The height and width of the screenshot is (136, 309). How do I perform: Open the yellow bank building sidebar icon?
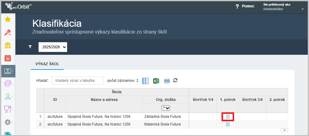coord(8,45)
